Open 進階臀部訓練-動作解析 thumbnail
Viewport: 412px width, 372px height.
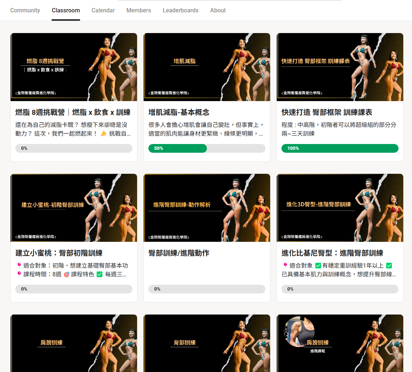(207, 208)
